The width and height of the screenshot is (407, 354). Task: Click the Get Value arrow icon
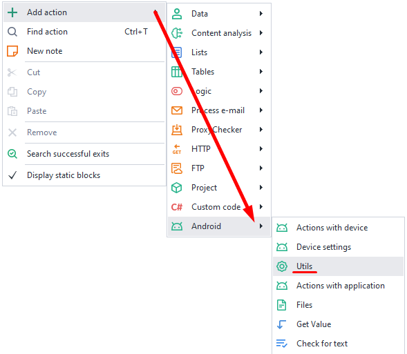(x=282, y=324)
